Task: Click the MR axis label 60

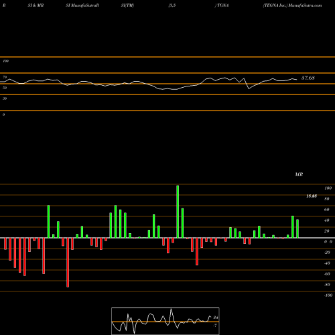Action: [326, 210]
